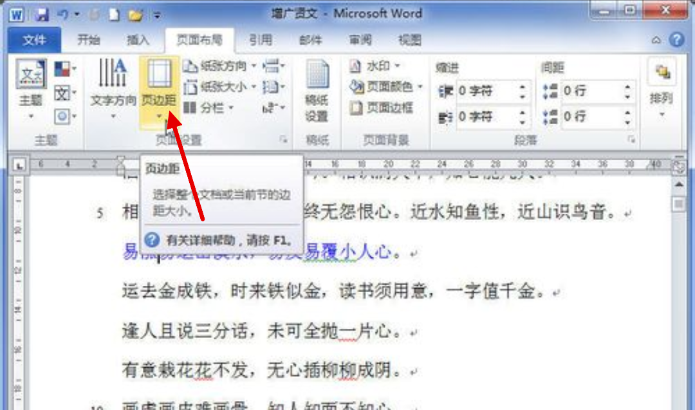This screenshot has width=695, height=410.
Task: Click the vertical scrollbar up arrow
Action: coord(679,184)
